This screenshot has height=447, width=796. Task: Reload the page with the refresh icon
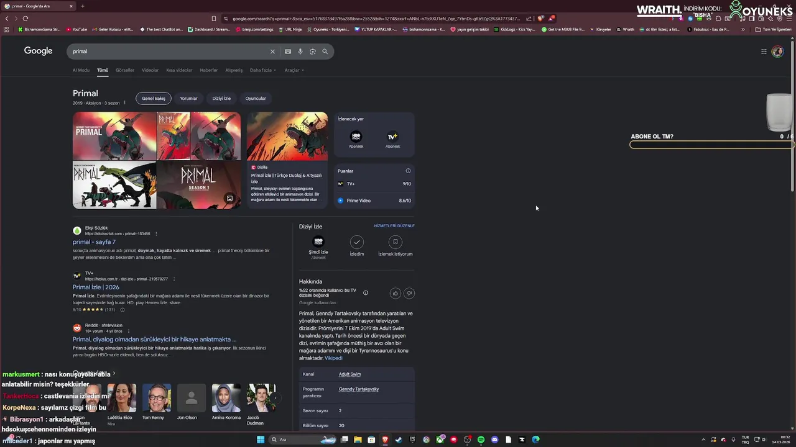coord(25,19)
